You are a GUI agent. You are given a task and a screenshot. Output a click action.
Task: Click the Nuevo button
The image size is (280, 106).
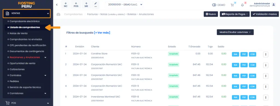[x=211, y=14]
